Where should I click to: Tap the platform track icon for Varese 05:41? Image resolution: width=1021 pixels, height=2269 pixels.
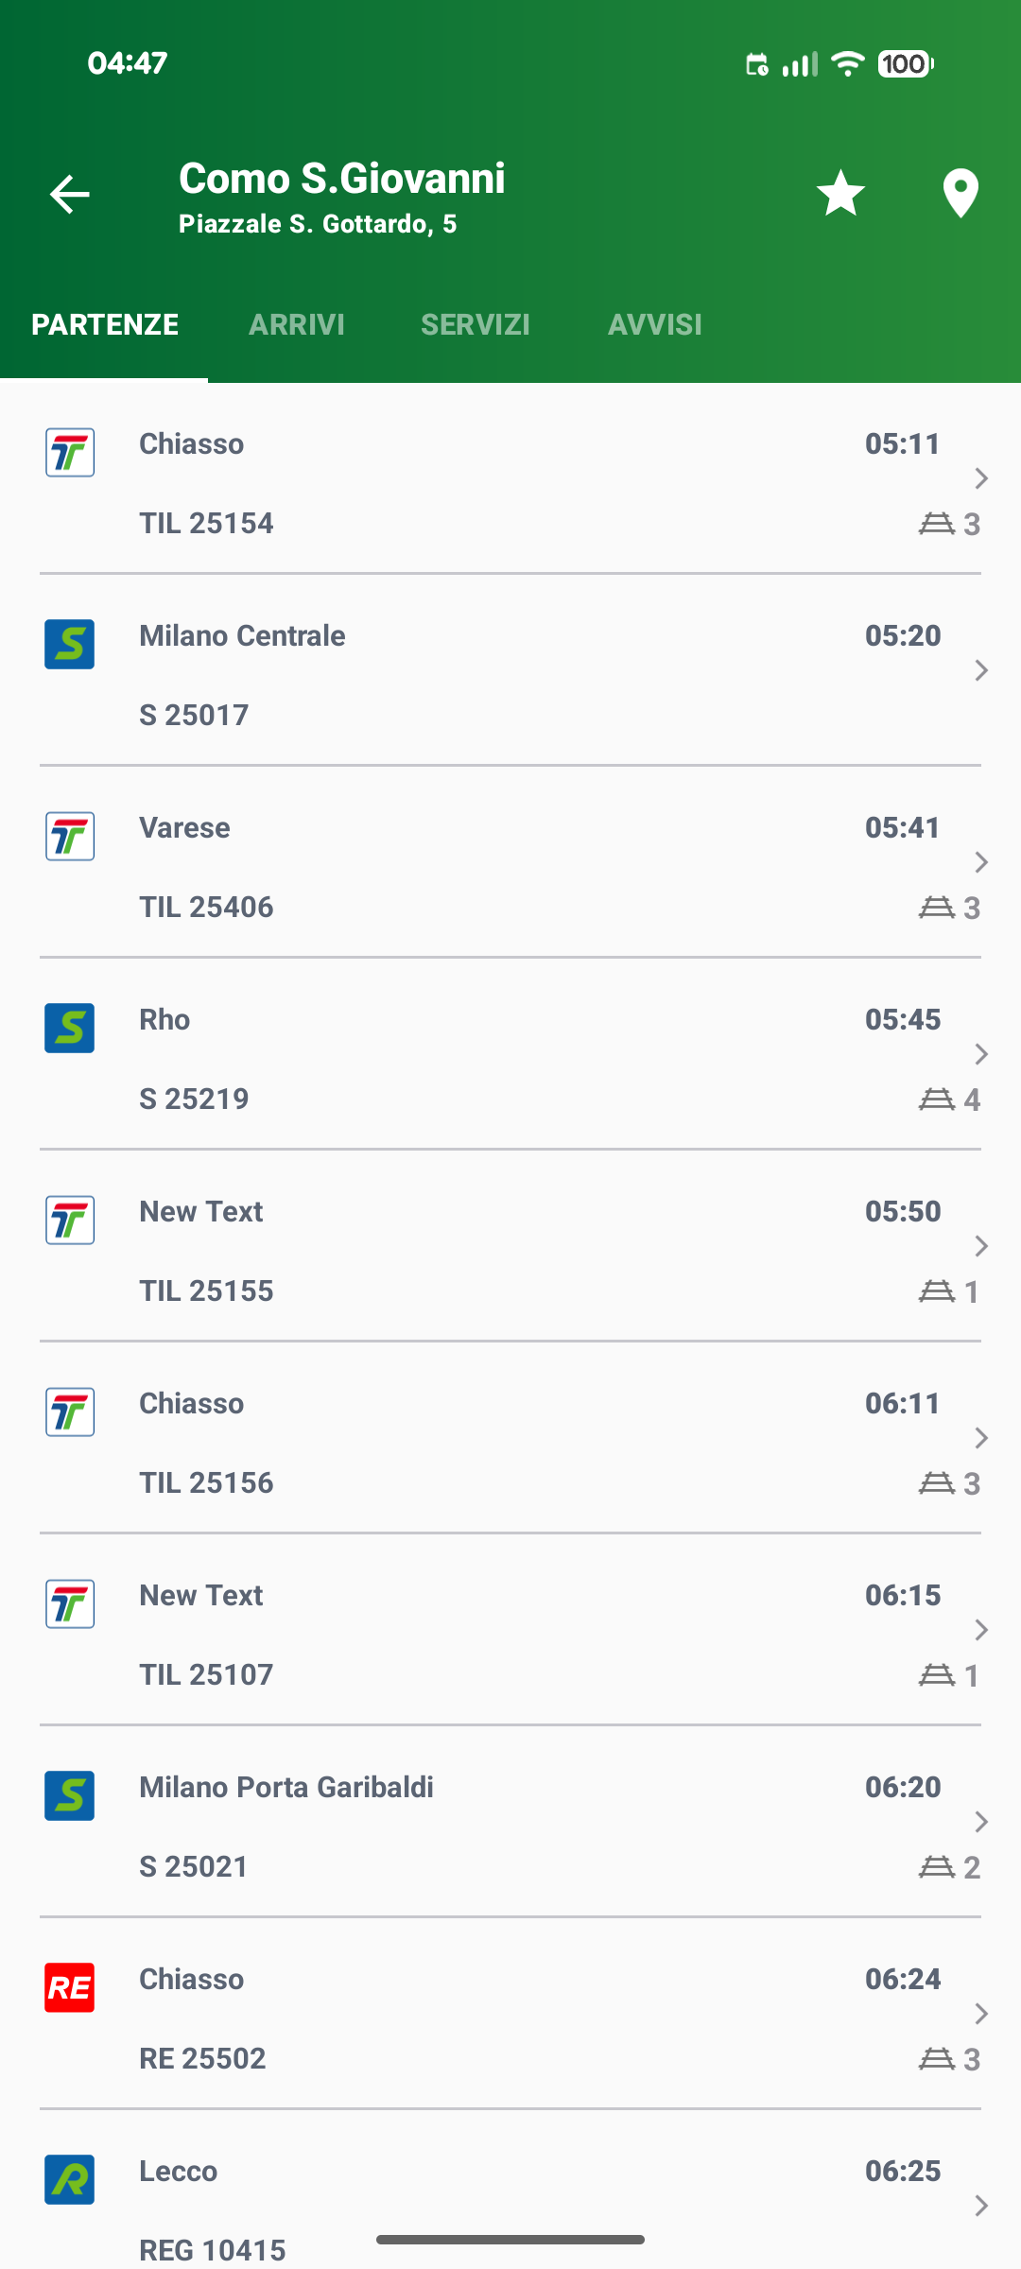937,908
